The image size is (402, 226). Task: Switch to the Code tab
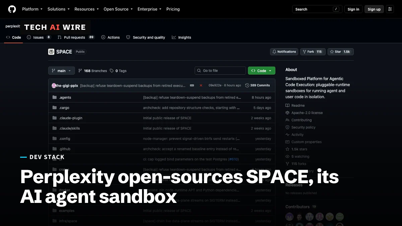13,37
